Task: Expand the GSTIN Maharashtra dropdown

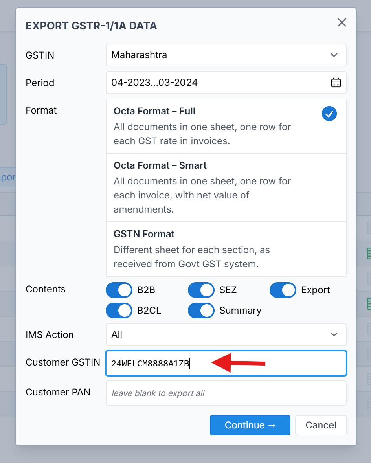Action: 226,55
